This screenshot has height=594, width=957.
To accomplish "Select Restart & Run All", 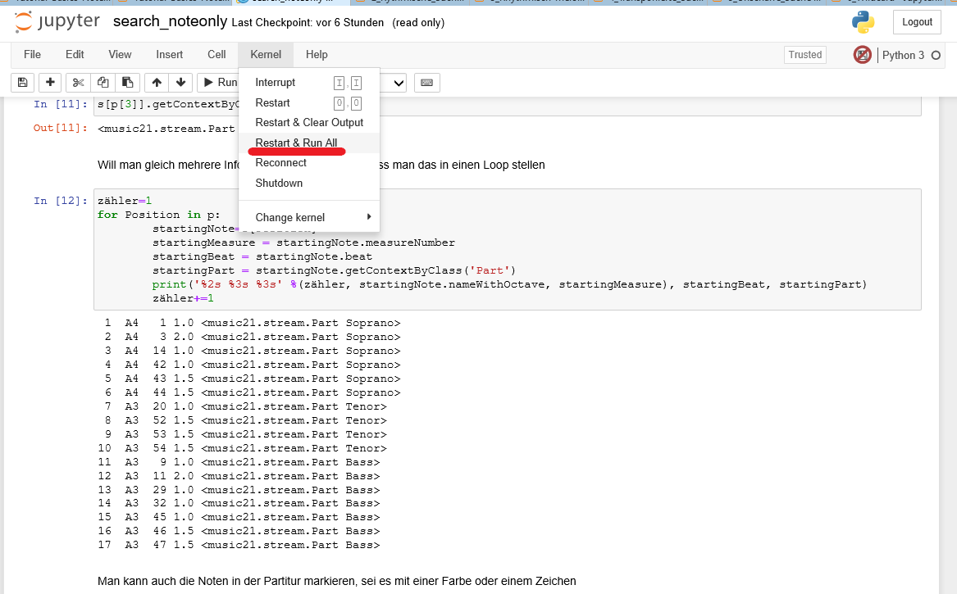I will (x=297, y=142).
